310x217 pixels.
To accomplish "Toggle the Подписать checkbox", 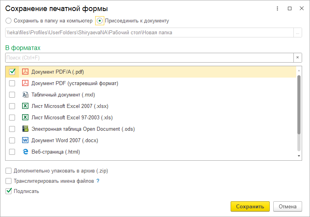I will 9,191.
